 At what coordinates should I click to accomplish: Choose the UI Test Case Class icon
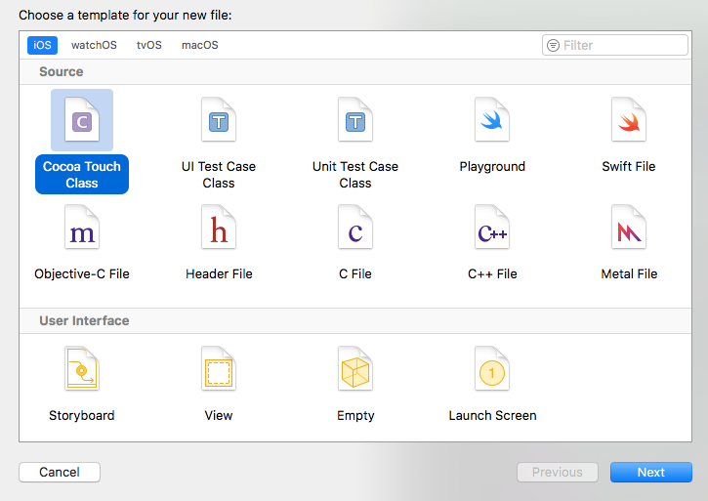tap(219, 120)
